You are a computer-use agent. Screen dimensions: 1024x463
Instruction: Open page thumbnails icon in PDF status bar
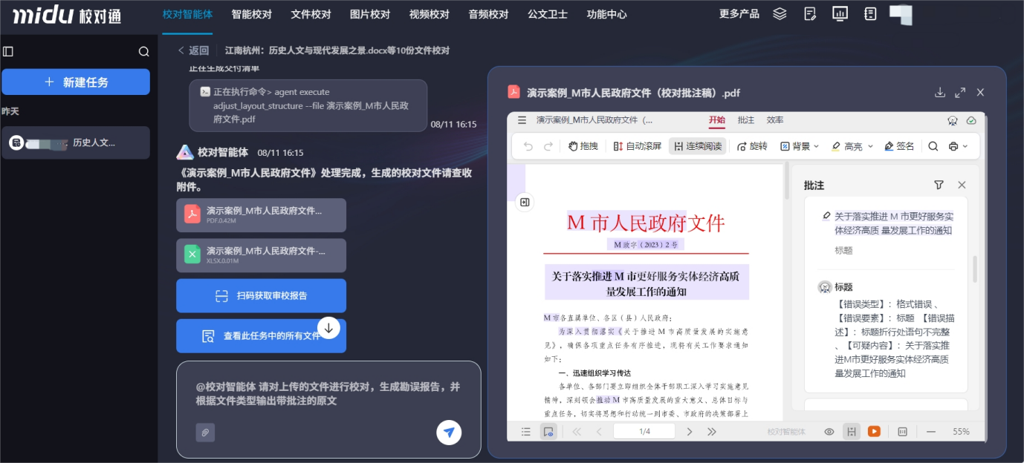click(525, 431)
